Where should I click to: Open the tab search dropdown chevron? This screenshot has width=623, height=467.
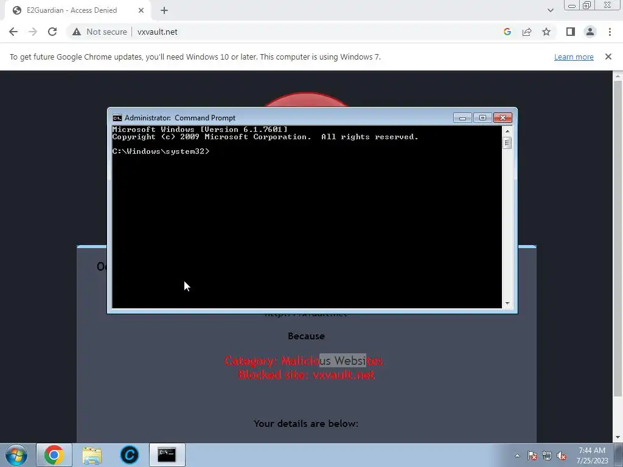coord(550,10)
